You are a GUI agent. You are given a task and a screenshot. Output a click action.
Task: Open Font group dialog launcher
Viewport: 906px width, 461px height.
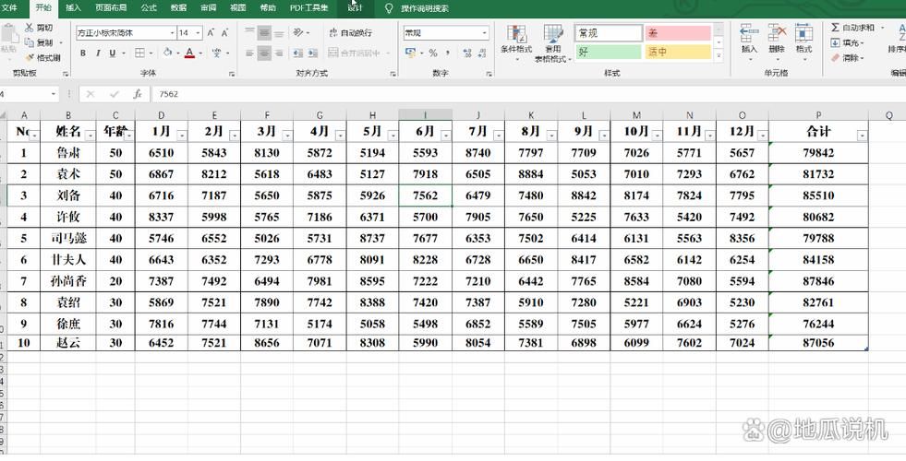[232, 74]
